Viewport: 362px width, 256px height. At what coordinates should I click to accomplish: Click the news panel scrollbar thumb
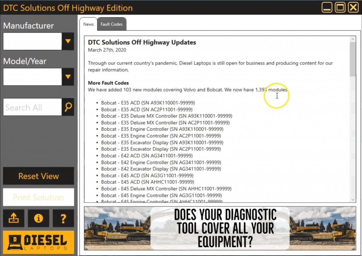(x=353, y=59)
